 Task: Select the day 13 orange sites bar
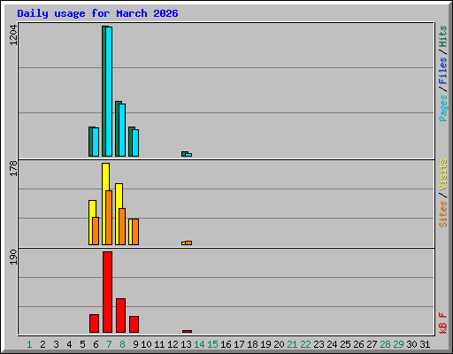point(188,243)
